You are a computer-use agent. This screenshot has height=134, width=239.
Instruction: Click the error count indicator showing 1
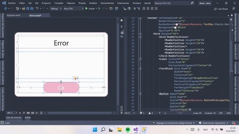[x=142, y=113]
